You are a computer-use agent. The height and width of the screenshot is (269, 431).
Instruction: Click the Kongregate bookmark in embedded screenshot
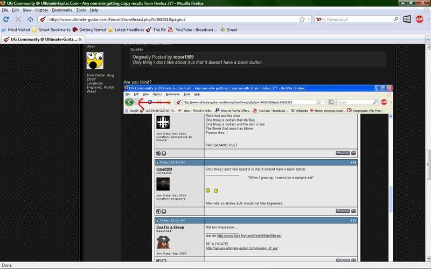(365, 111)
